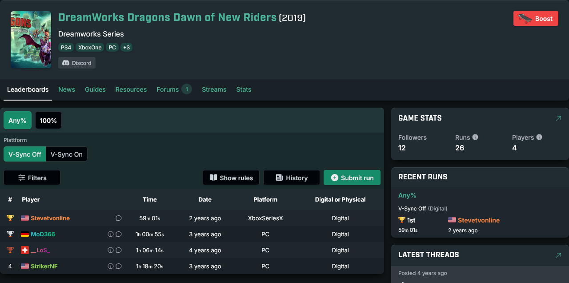Open MoD366's player profile
569x283 pixels.
(x=43, y=234)
